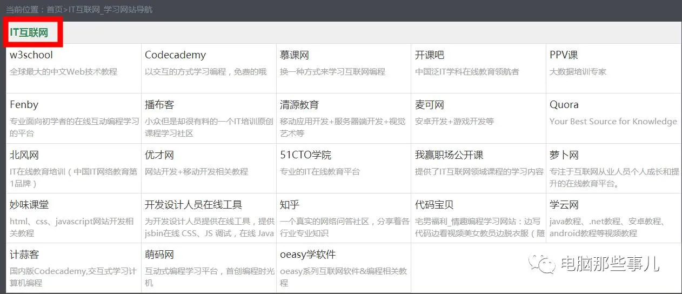Click description Your Best Source for Knowledge
Image resolution: width=682 pixels, height=294 pixels.
tap(613, 121)
